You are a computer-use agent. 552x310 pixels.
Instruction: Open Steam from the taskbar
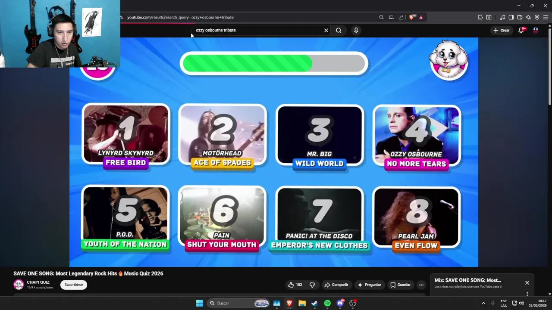[x=314, y=303]
